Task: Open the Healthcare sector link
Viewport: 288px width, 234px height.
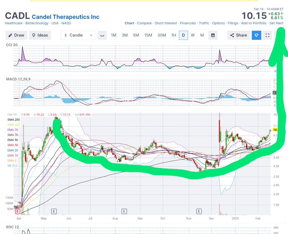Action: [x=14, y=23]
